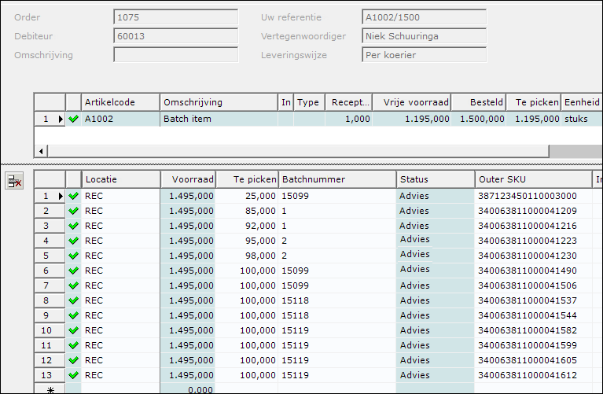Click the empty Omschrijving input field
603x394 pixels.
click(x=176, y=55)
